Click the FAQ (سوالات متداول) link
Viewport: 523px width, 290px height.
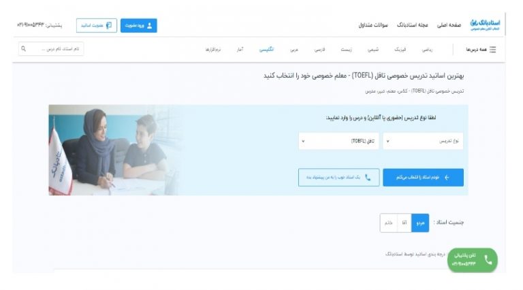[x=373, y=25]
